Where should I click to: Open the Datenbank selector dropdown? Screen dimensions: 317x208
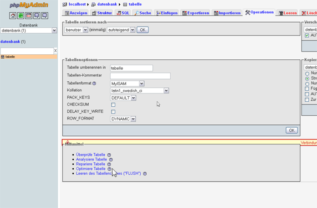point(29,30)
